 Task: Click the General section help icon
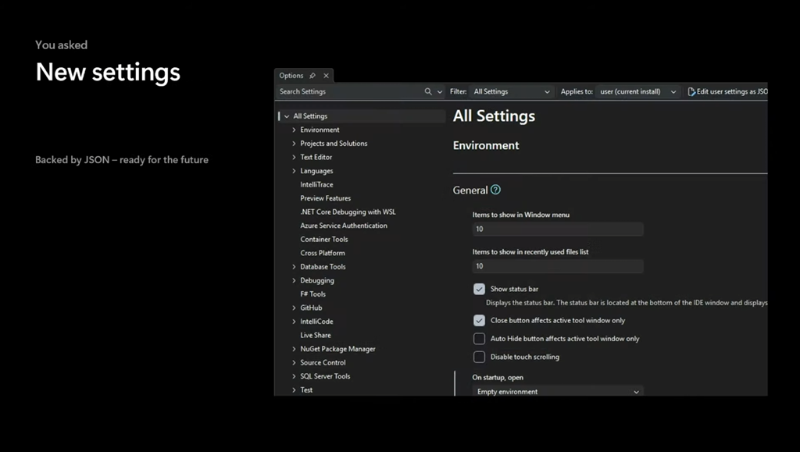495,190
